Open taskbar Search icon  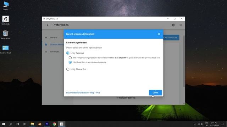11,124
